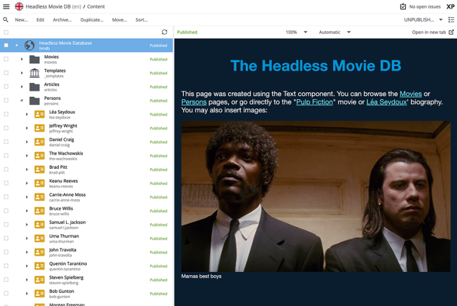Click the Sort... toolbar action
Image resolution: width=457 pixels, height=306 pixels.
141,20
